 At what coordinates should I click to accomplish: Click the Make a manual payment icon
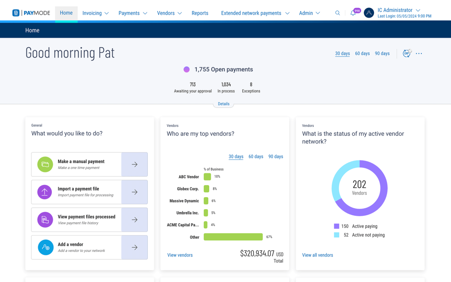coord(45,164)
